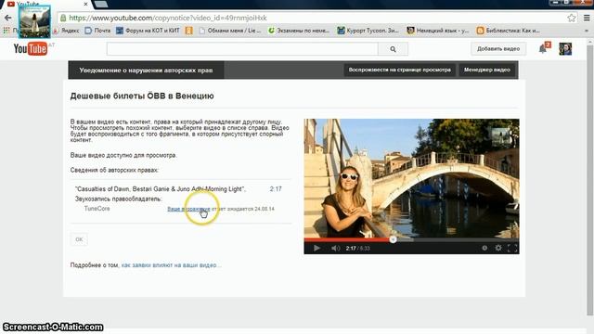594x334 pixels.
Task: Open the orange Одноклассники bookmark icon
Action: [x=189, y=31]
